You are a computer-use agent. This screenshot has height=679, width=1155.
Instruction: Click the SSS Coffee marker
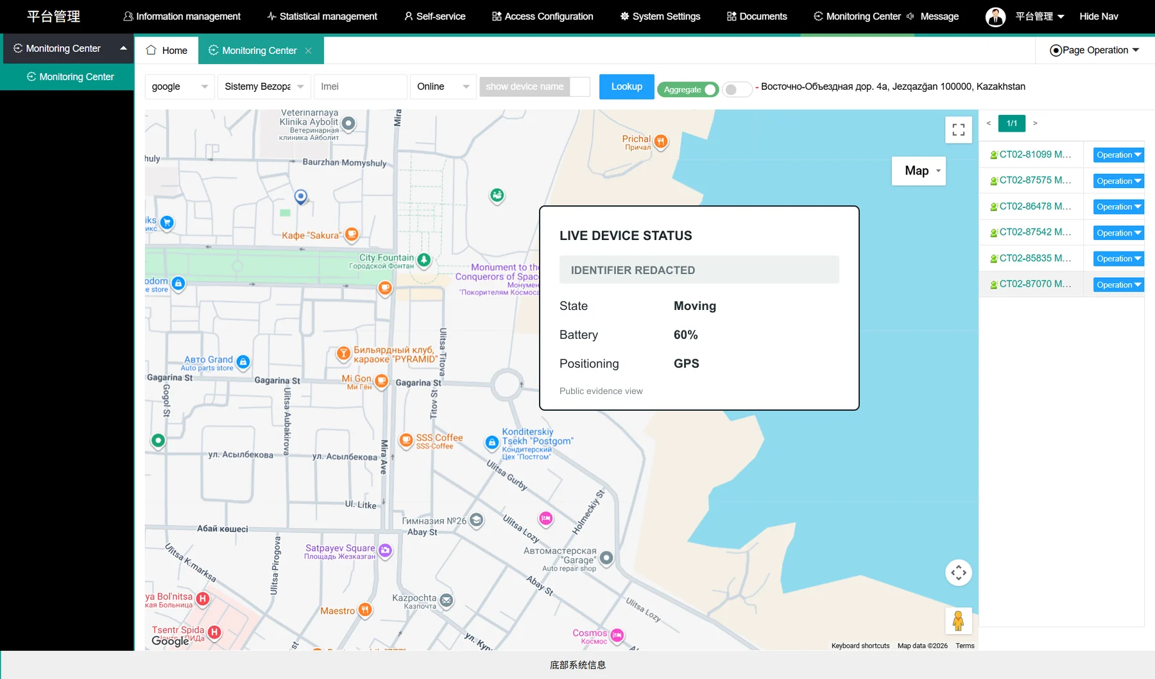click(x=406, y=440)
